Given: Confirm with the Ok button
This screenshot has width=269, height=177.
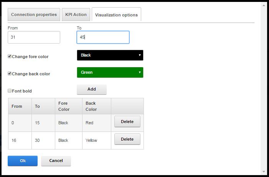Looking at the screenshot, I should (23, 161).
